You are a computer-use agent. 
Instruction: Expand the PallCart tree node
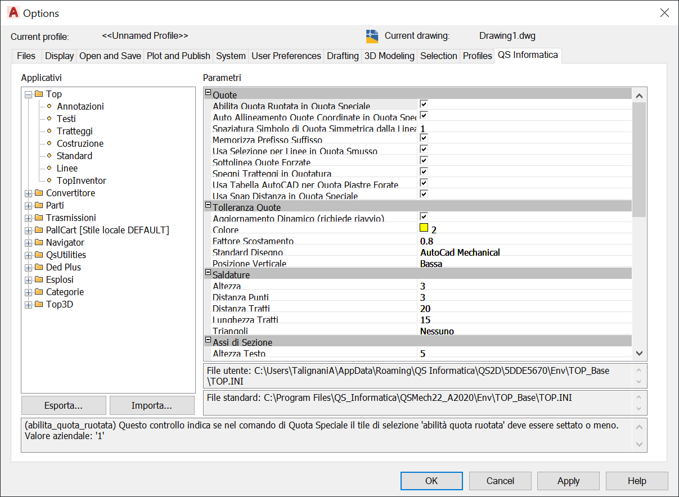[28, 231]
